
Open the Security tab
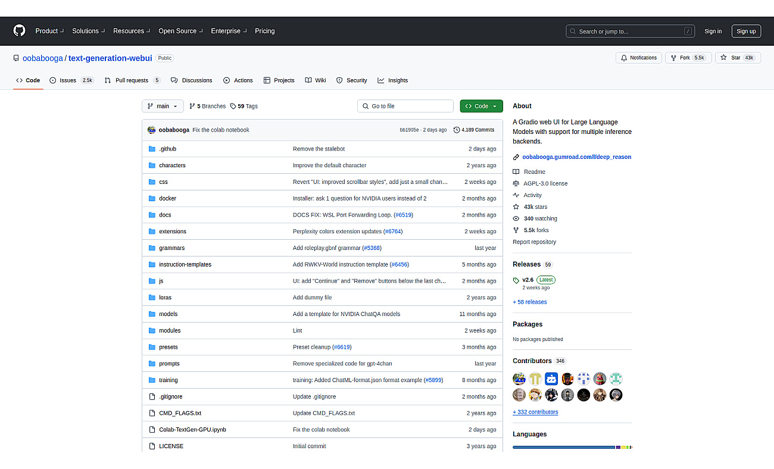[352, 80]
